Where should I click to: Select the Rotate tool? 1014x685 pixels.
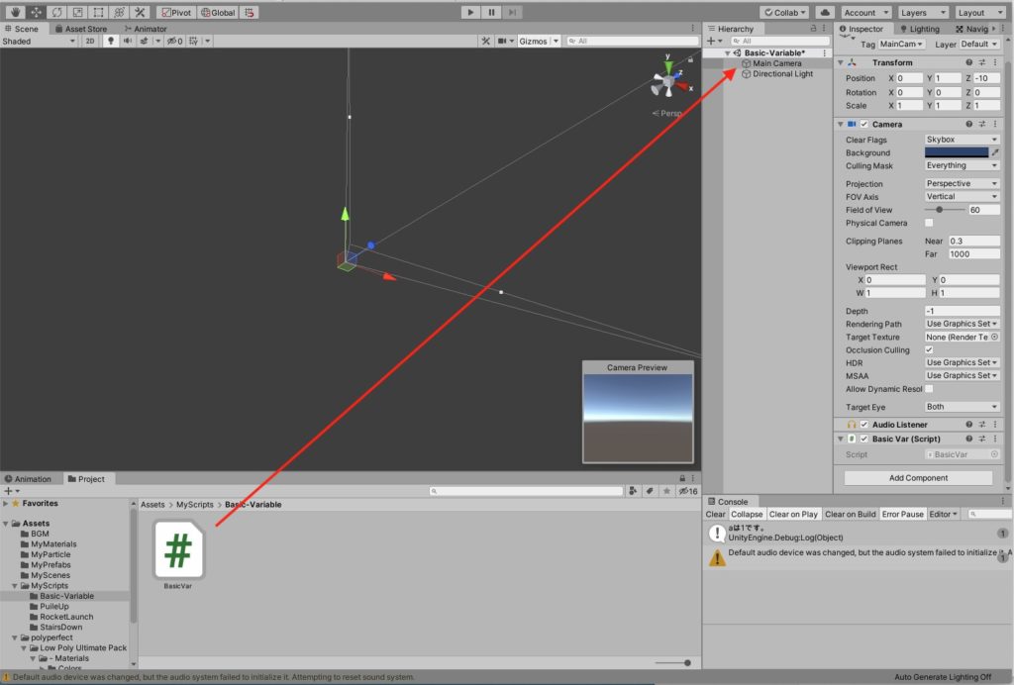click(56, 13)
